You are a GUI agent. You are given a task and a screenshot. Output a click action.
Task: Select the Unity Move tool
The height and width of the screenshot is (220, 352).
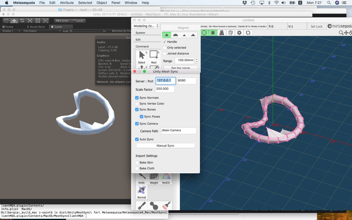tap(14, 21)
